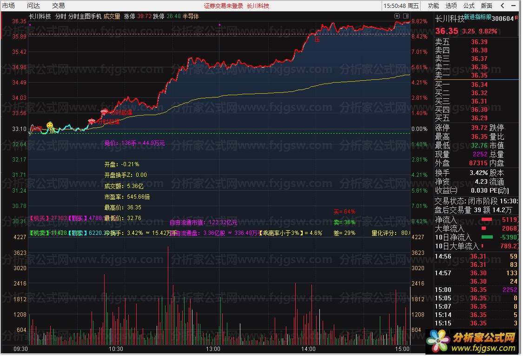The image size is (523, 356).
Task: Click the 卖= 36% indicator text
Action: (x=344, y=222)
